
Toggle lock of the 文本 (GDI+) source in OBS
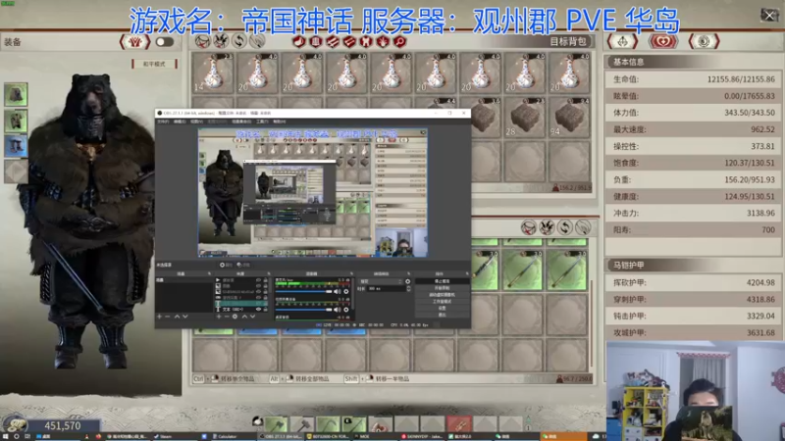(265, 310)
